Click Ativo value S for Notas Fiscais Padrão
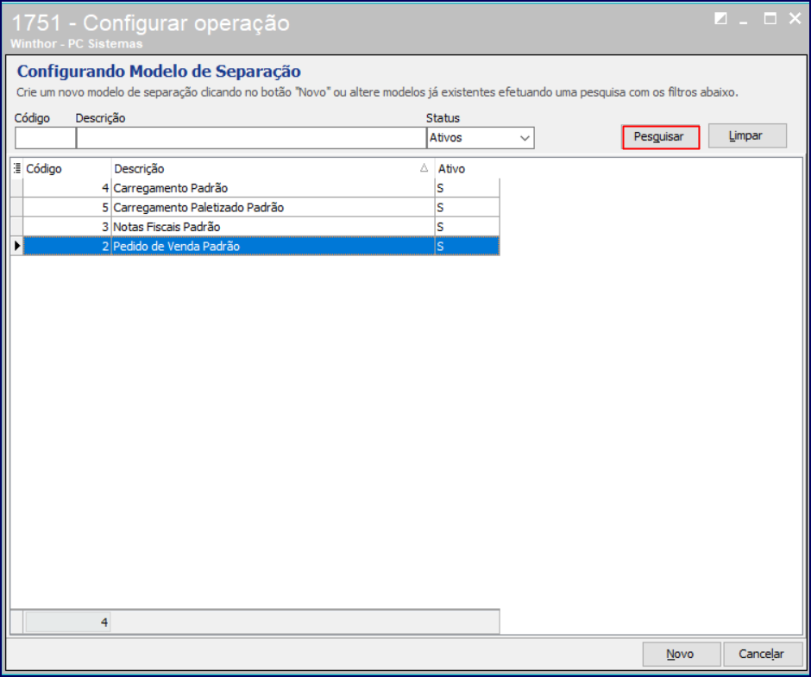This screenshot has width=811, height=677. (x=467, y=227)
